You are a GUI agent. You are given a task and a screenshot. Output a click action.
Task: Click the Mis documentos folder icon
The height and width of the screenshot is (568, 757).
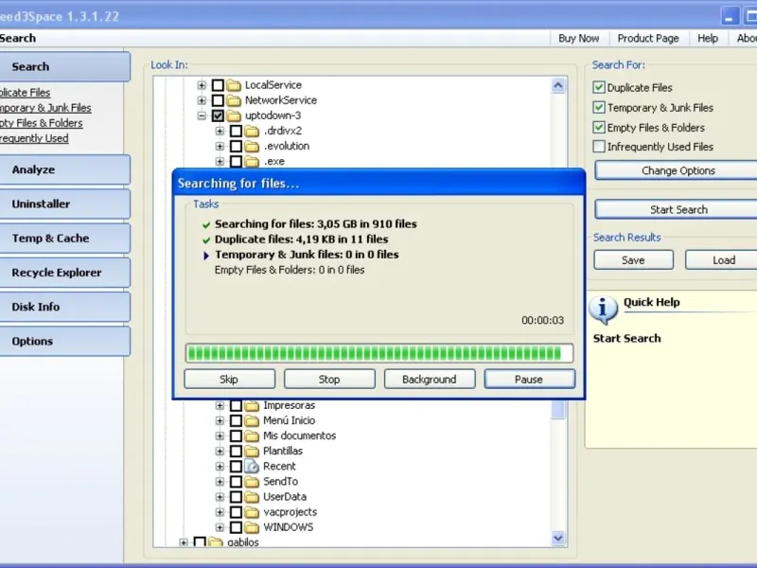[x=252, y=435]
